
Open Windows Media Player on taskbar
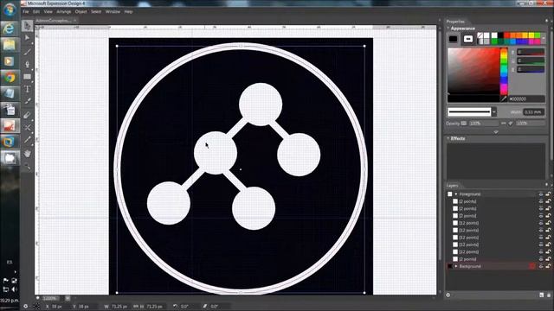10,61
